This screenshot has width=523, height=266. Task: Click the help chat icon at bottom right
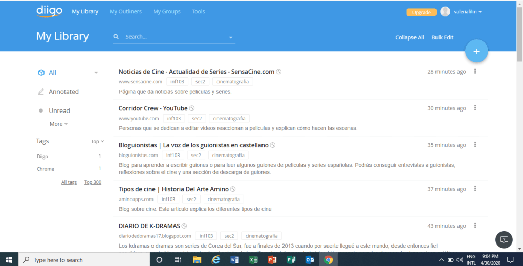pos(504,239)
